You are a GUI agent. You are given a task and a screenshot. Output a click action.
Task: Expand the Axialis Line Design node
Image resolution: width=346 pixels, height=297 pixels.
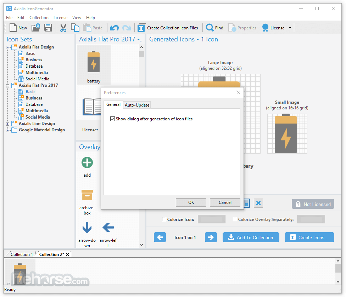(7, 124)
